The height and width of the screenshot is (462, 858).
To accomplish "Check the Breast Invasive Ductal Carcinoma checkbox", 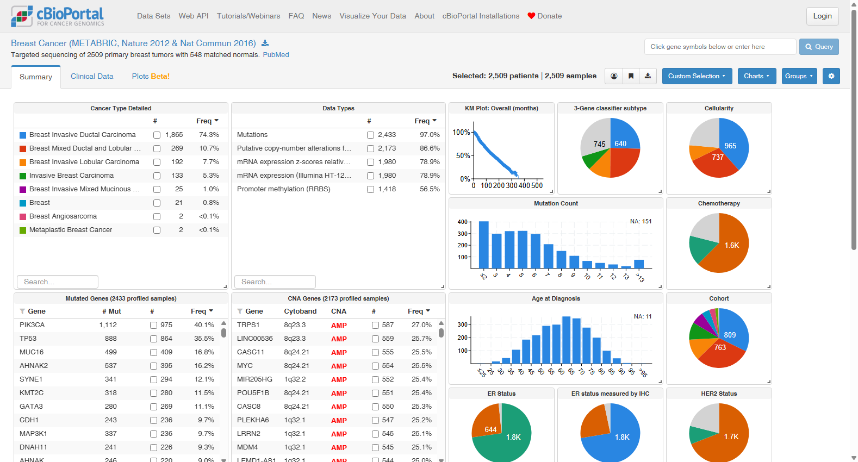I will [157, 135].
